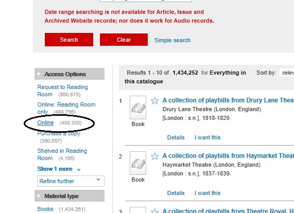This screenshot has width=294, height=213.
Task: Filter material type by Books
Action: [45, 209]
